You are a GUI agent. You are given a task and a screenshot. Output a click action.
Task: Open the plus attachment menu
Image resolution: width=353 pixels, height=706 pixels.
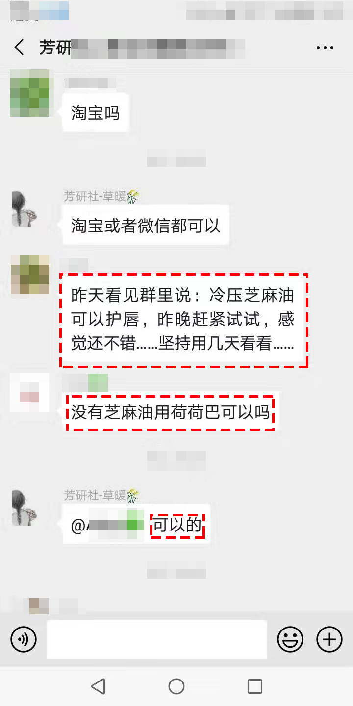[x=329, y=639]
